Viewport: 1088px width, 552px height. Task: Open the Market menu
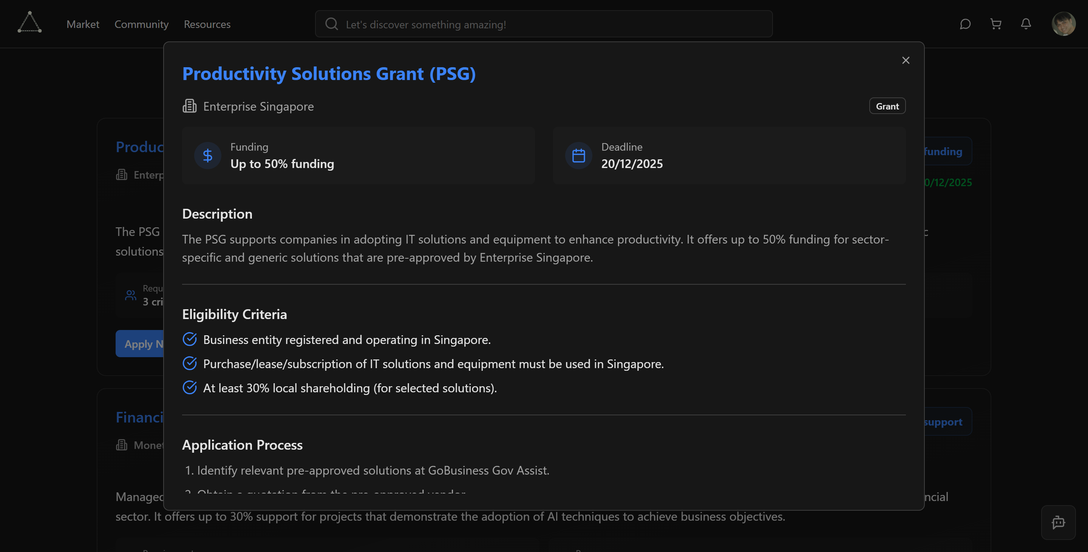[x=83, y=24]
